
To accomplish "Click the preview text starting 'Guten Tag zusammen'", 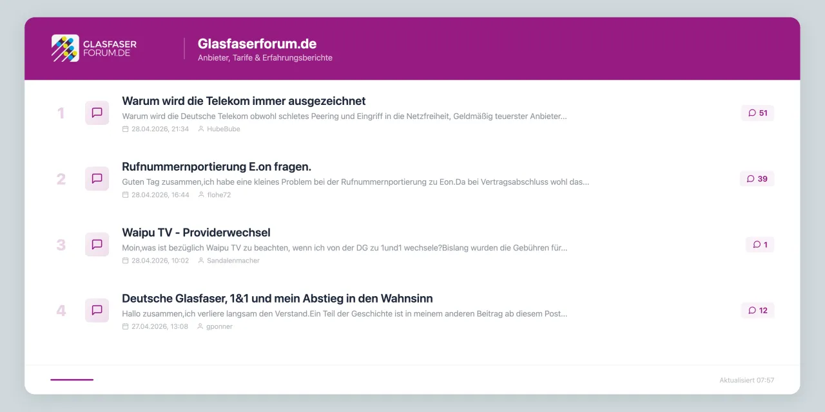I will [x=355, y=182].
